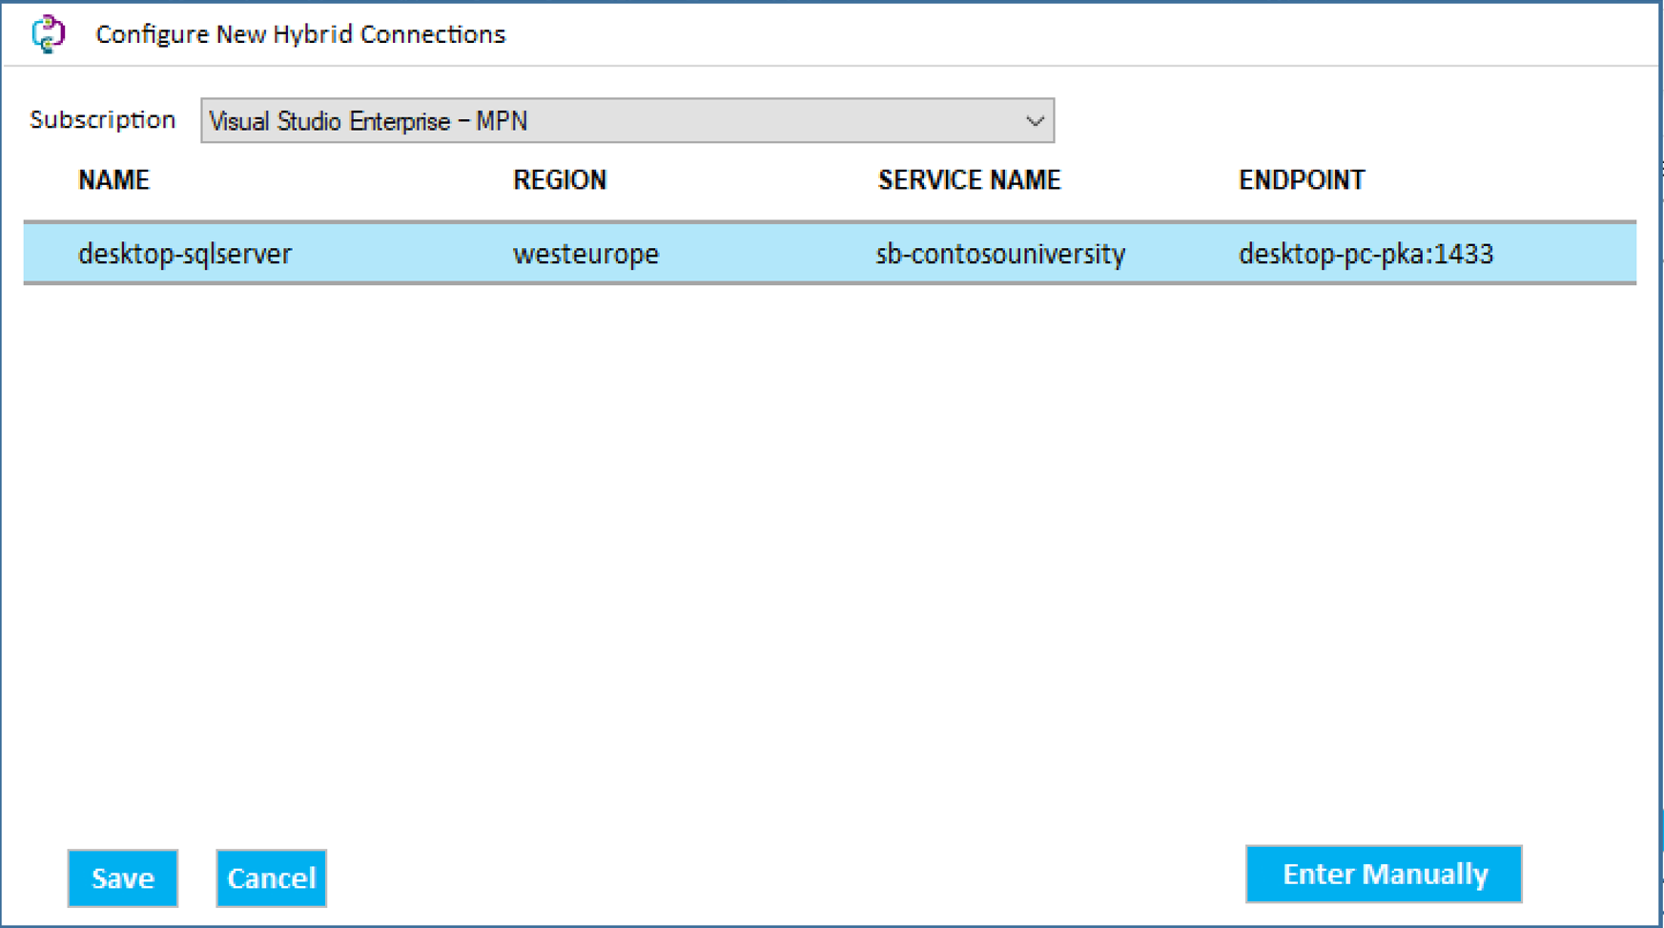This screenshot has height=928, width=1664.
Task: Click the desktop-sqlserver name cell
Action: 184,253
